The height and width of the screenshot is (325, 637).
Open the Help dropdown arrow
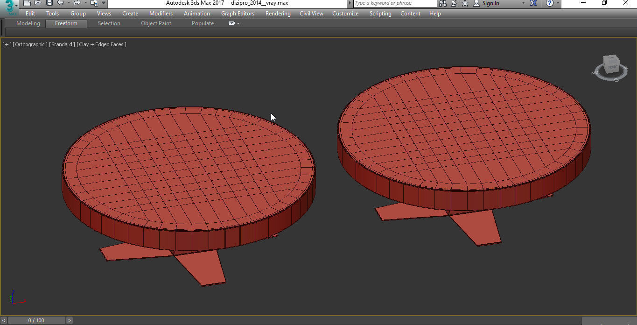557,3
